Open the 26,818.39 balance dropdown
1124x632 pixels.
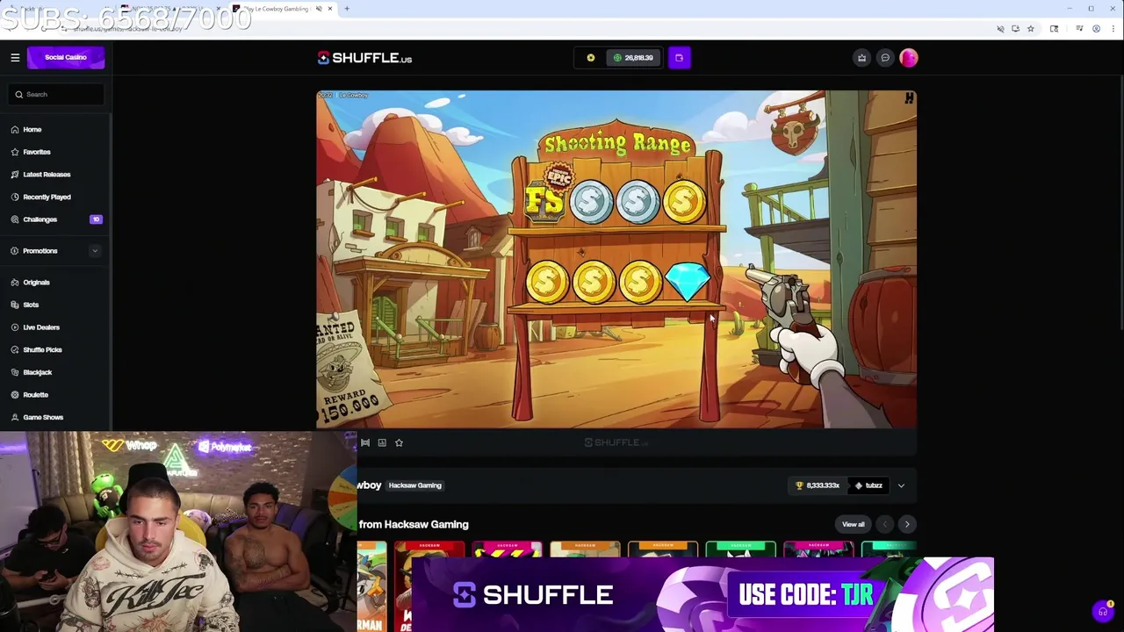633,58
